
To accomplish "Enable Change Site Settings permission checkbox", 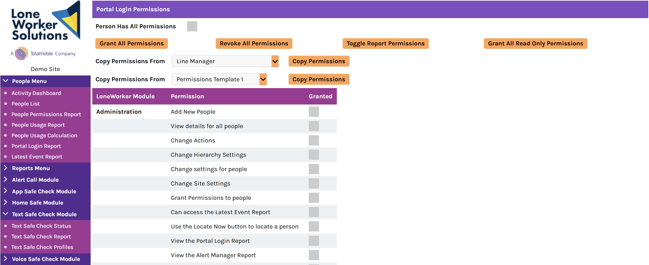I will pyautogui.click(x=314, y=183).
